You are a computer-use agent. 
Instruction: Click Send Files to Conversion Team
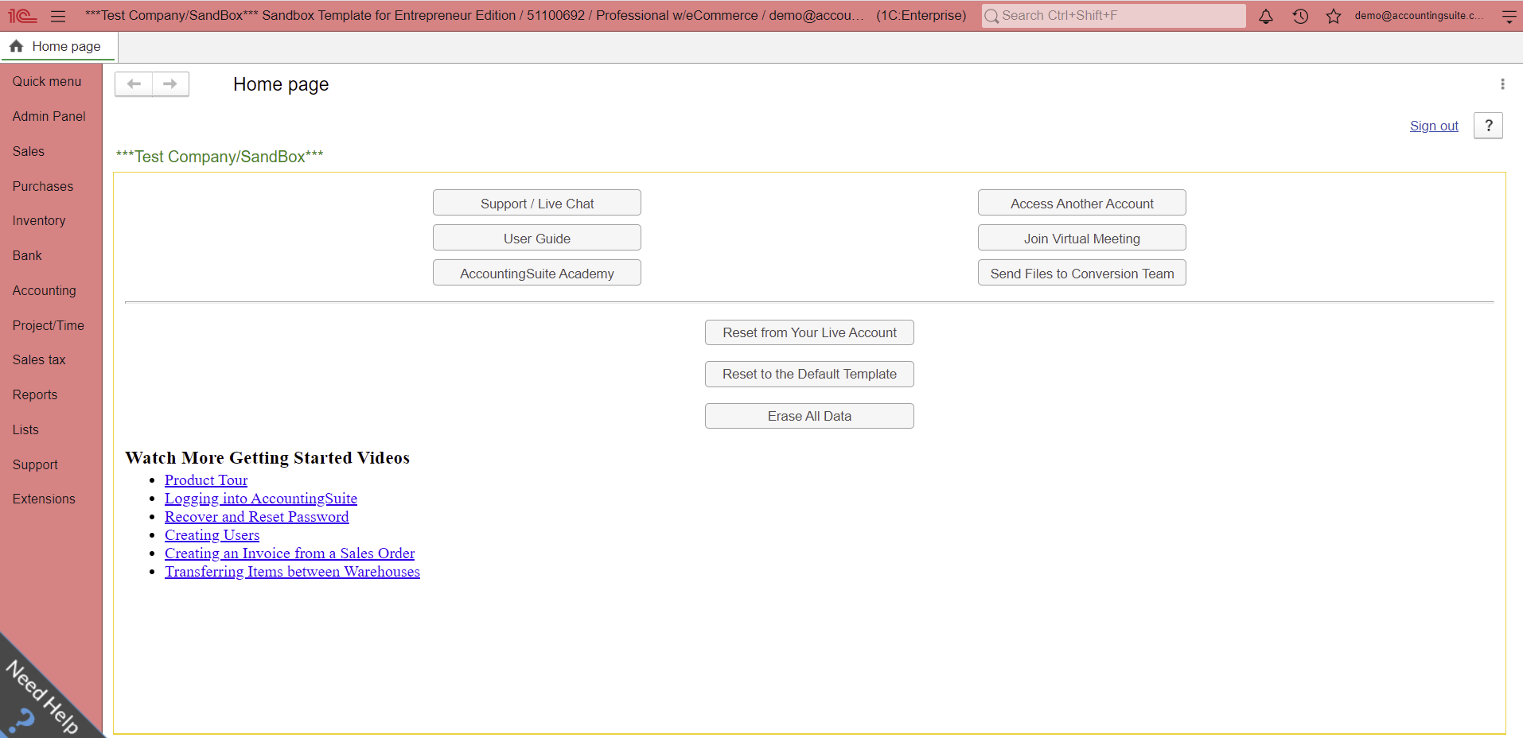click(1082, 273)
